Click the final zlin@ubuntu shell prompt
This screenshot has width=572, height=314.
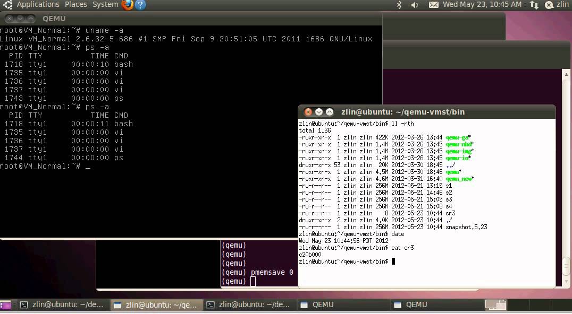pyautogui.click(x=343, y=261)
